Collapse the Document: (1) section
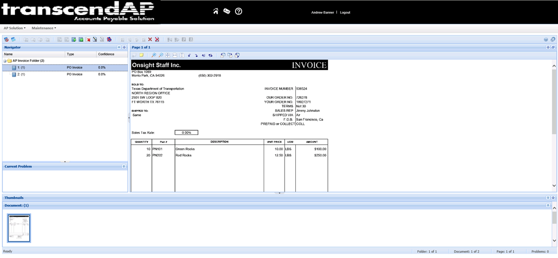Screen dimensions: 558x258 click(x=548, y=205)
